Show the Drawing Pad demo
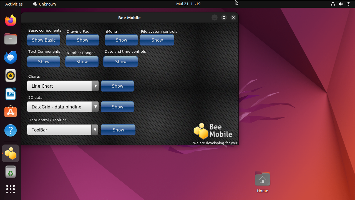The image size is (355, 200). coord(82,40)
